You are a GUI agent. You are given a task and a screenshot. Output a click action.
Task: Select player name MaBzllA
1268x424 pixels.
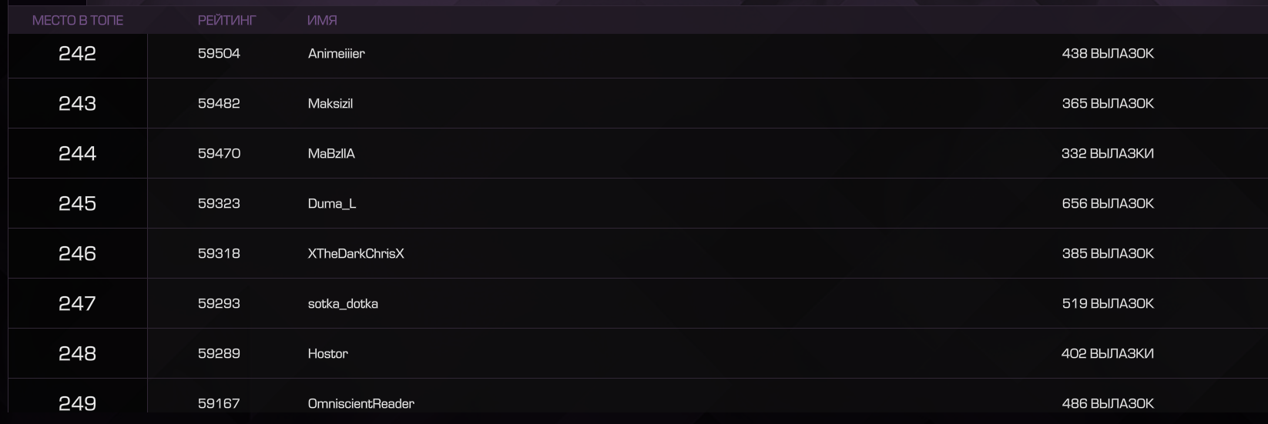pyautogui.click(x=331, y=154)
